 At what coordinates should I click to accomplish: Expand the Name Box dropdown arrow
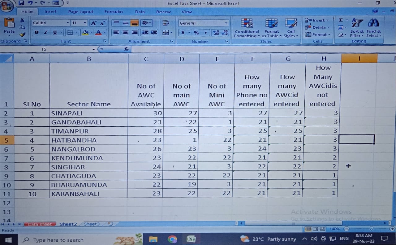click(x=94, y=49)
